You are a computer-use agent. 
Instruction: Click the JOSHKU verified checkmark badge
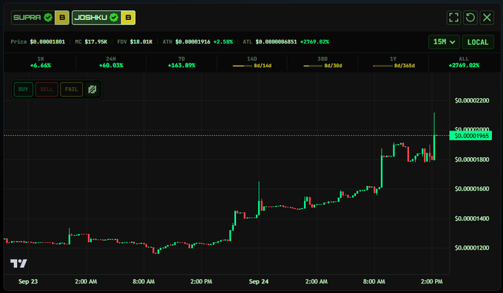(114, 17)
